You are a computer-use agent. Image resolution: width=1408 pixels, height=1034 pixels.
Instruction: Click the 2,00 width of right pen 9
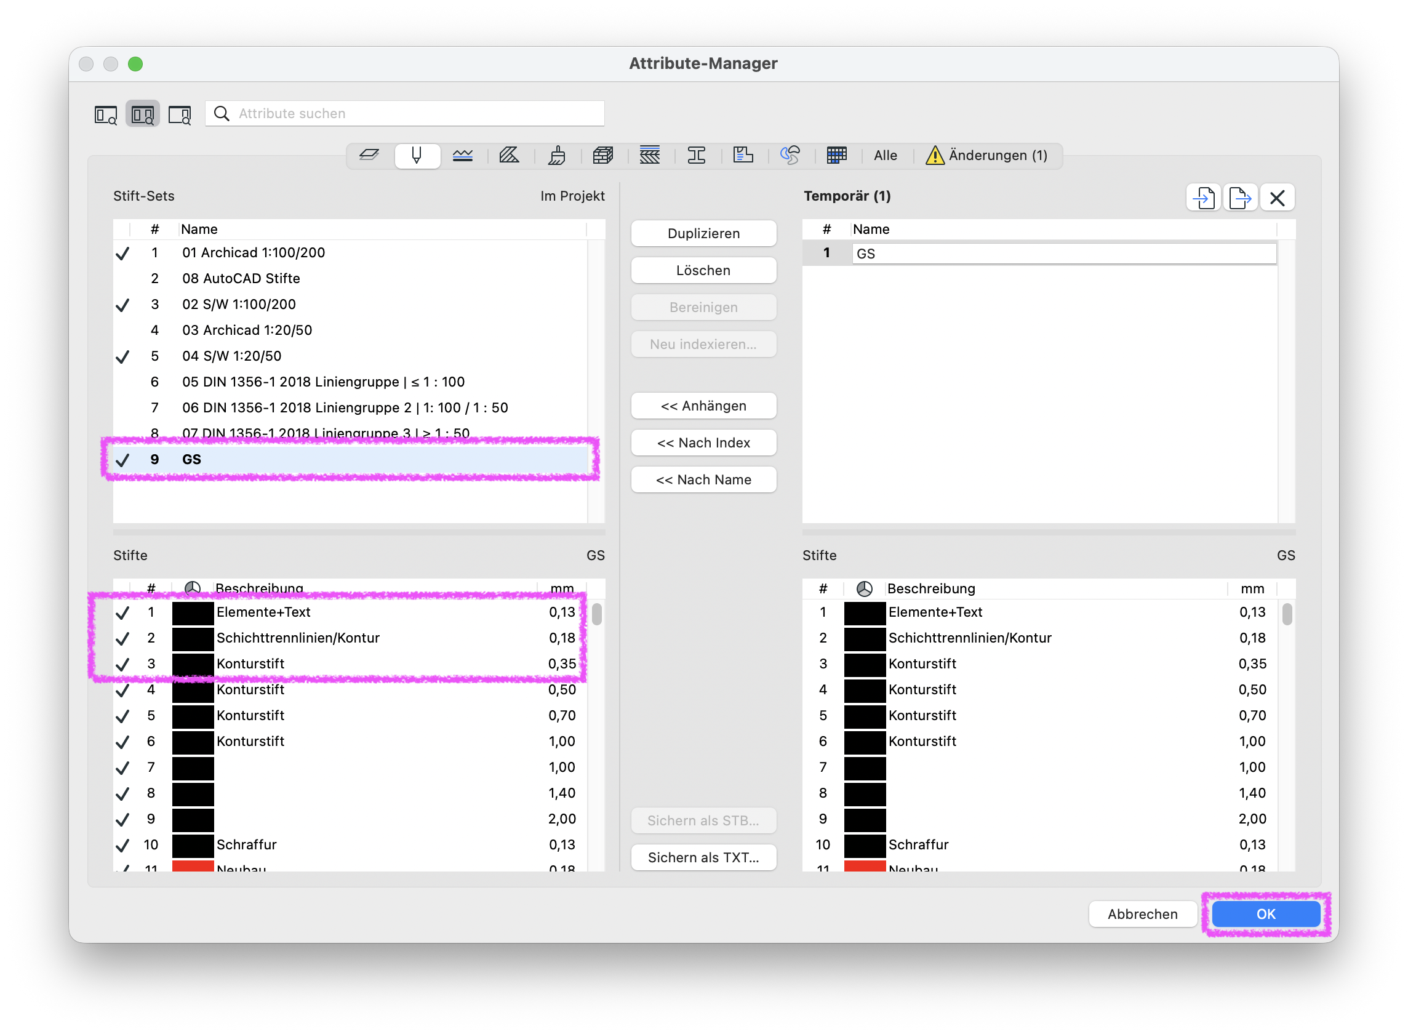pos(1252,819)
